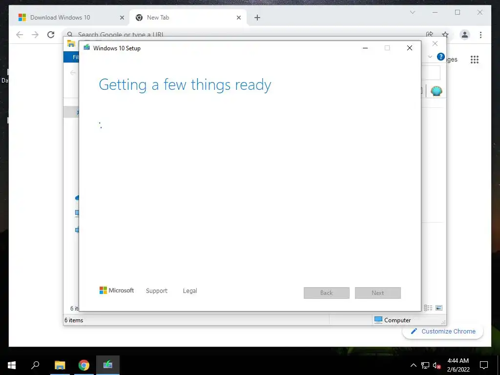Open File Explorer from the taskbar
This screenshot has height=375, width=500.
point(60,365)
